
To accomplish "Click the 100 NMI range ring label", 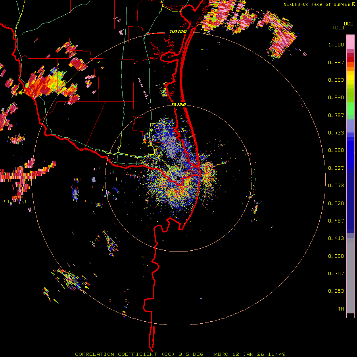I will coord(178,31).
